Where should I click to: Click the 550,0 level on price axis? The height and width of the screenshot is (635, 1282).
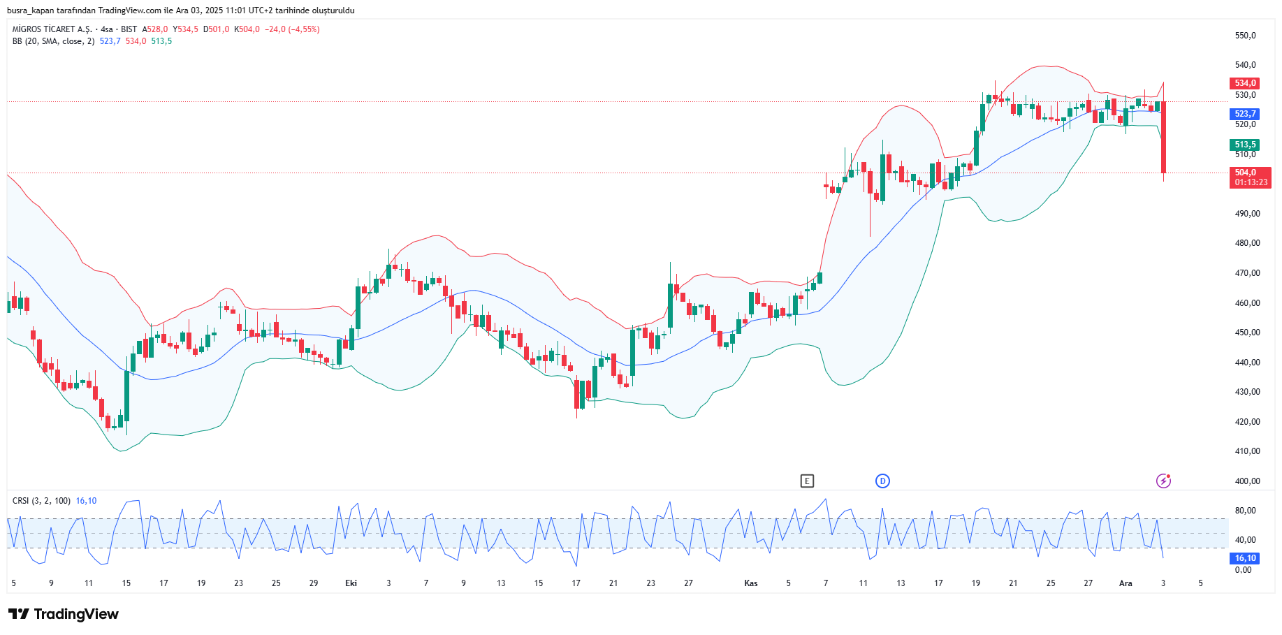[x=1245, y=36]
